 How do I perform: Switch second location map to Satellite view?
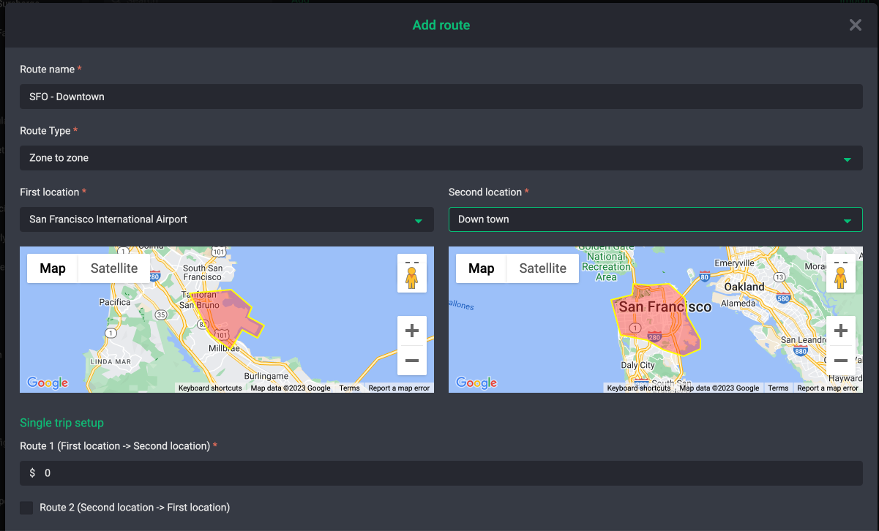(543, 268)
